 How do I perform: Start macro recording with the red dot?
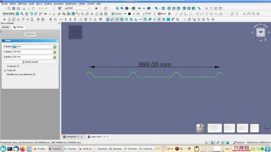pos(96,8)
